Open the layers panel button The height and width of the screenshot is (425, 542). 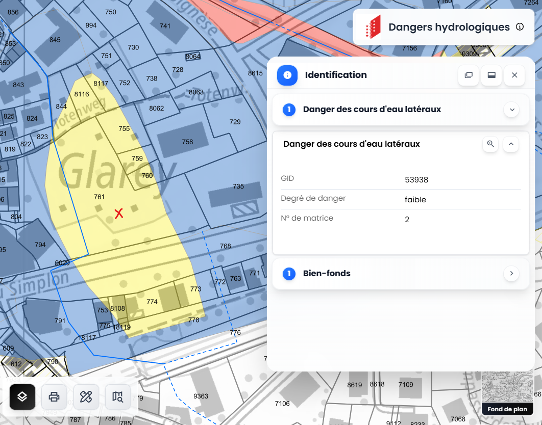click(x=22, y=396)
